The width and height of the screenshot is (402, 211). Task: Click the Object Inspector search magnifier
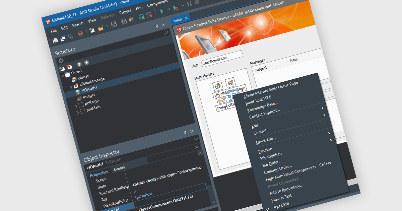pos(197,147)
